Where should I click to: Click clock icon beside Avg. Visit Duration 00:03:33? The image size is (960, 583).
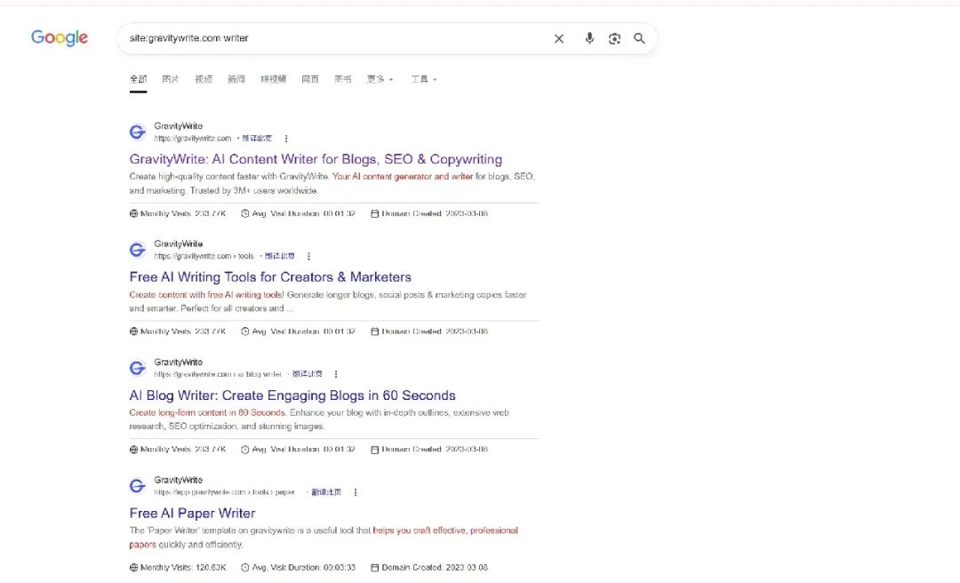pyautogui.click(x=245, y=568)
